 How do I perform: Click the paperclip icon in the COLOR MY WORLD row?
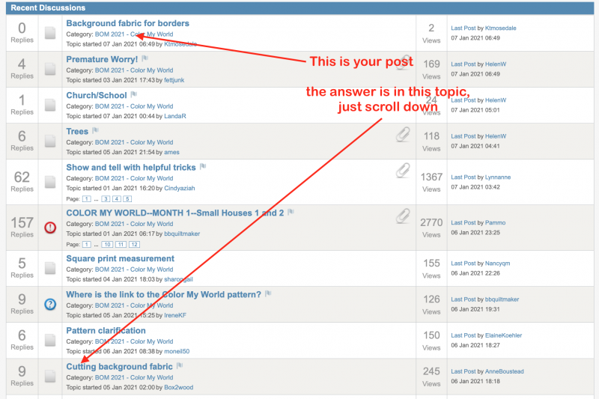[404, 216]
